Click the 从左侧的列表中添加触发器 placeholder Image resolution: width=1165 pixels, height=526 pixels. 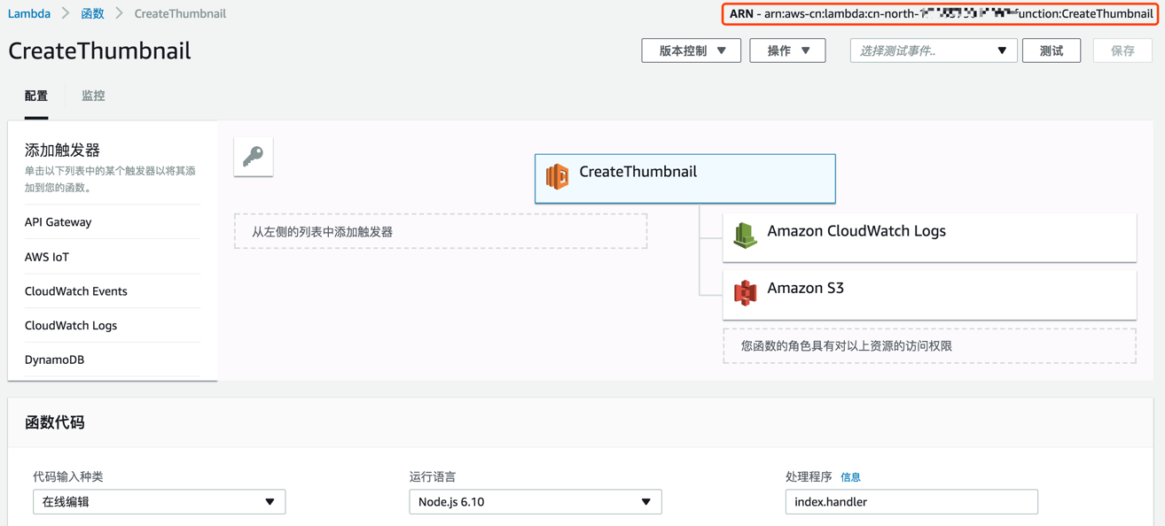point(441,231)
